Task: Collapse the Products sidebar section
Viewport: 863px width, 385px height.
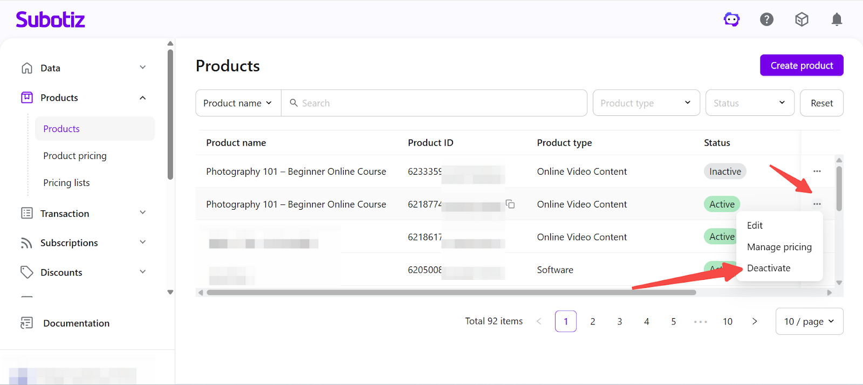Action: [142, 98]
